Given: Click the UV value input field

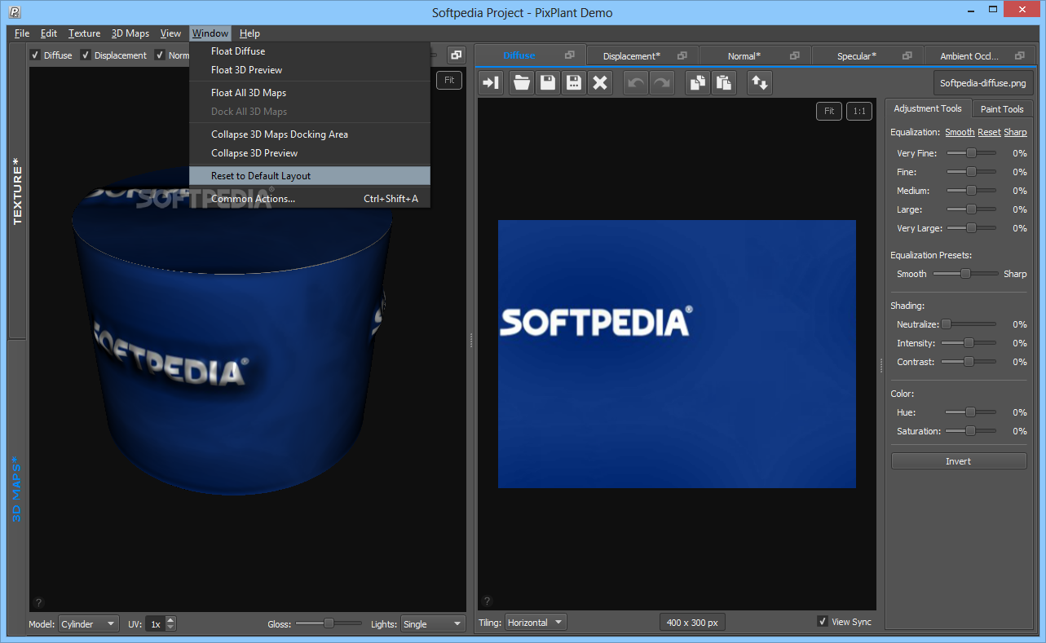Looking at the screenshot, I should pos(155,624).
